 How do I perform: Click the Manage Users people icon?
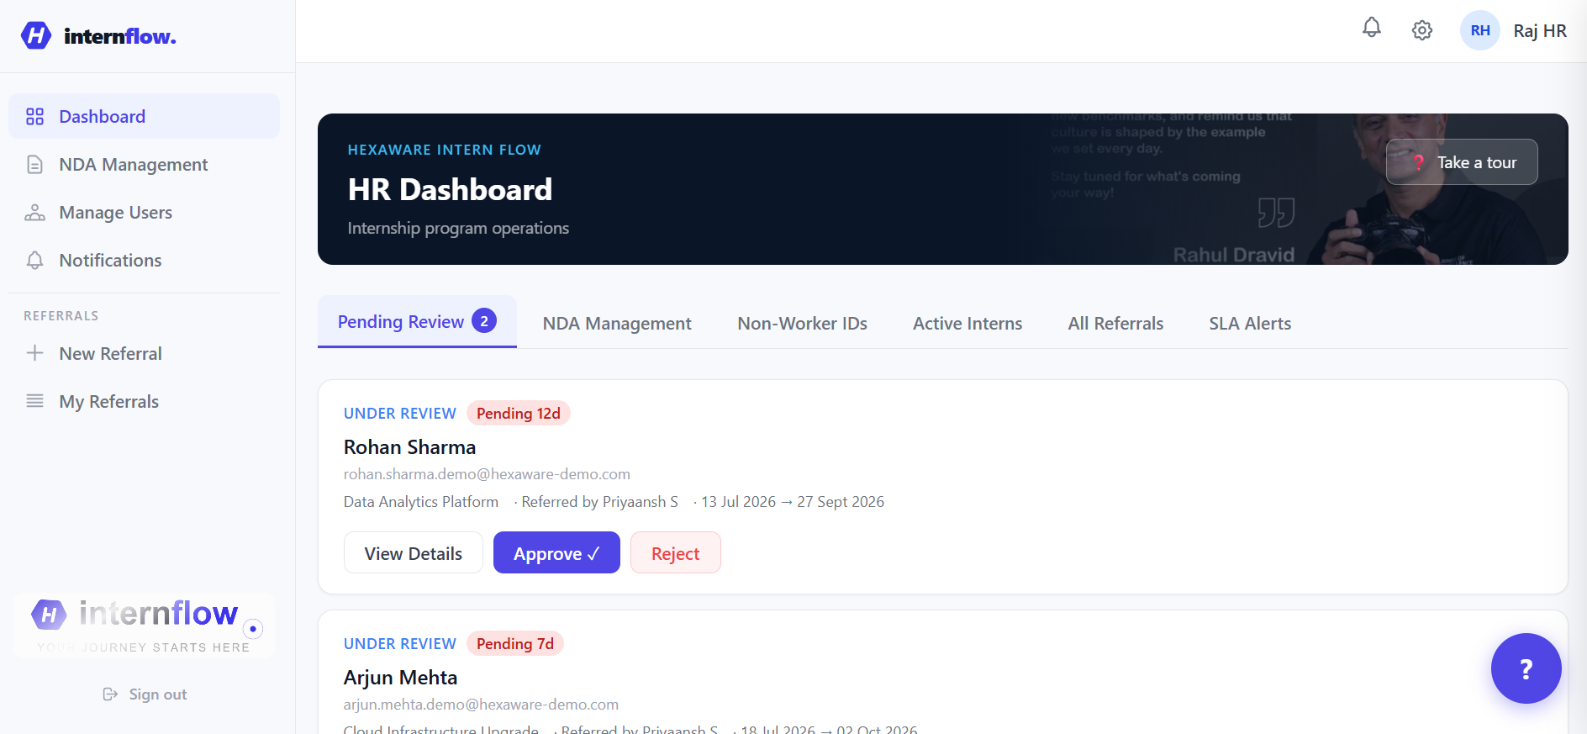pos(34,212)
